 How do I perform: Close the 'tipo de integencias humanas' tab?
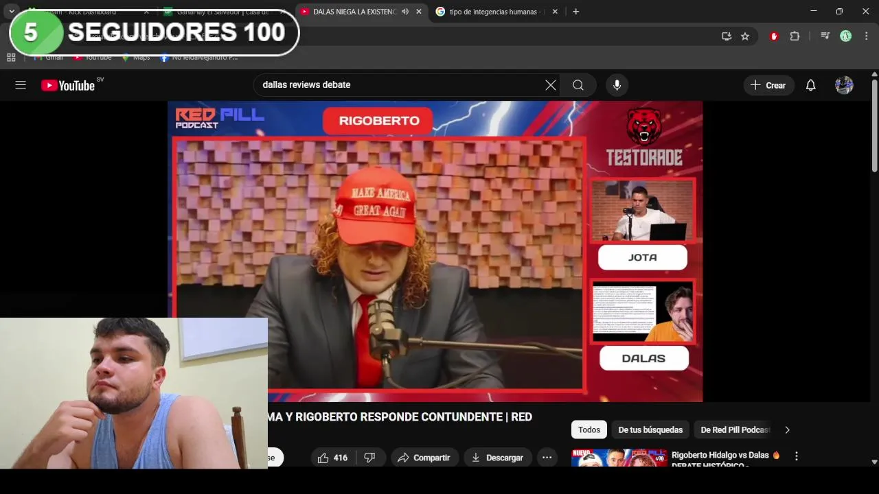click(555, 12)
